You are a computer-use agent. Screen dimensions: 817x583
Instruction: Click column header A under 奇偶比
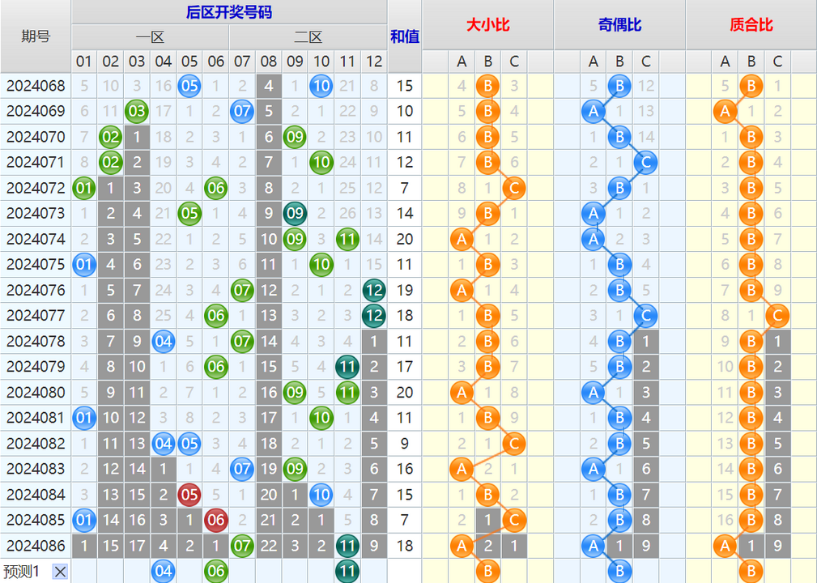(x=593, y=62)
